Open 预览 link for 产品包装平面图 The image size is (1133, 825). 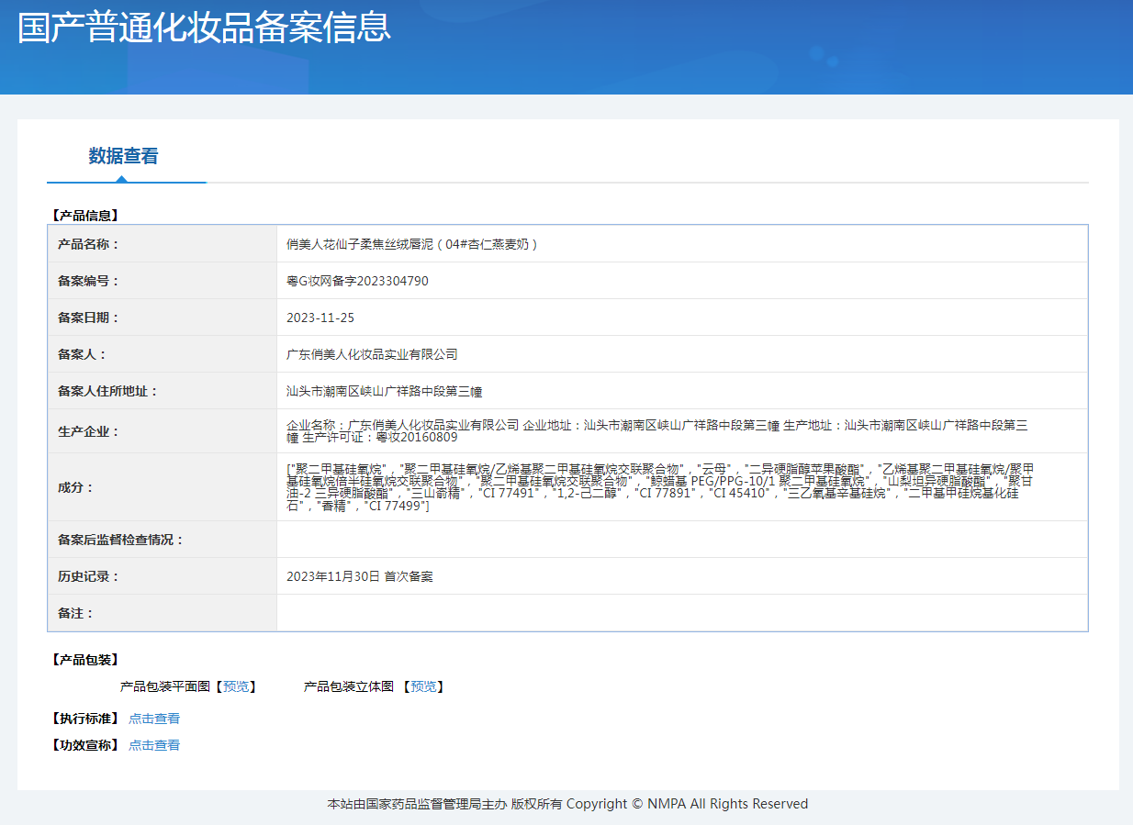[x=236, y=686]
